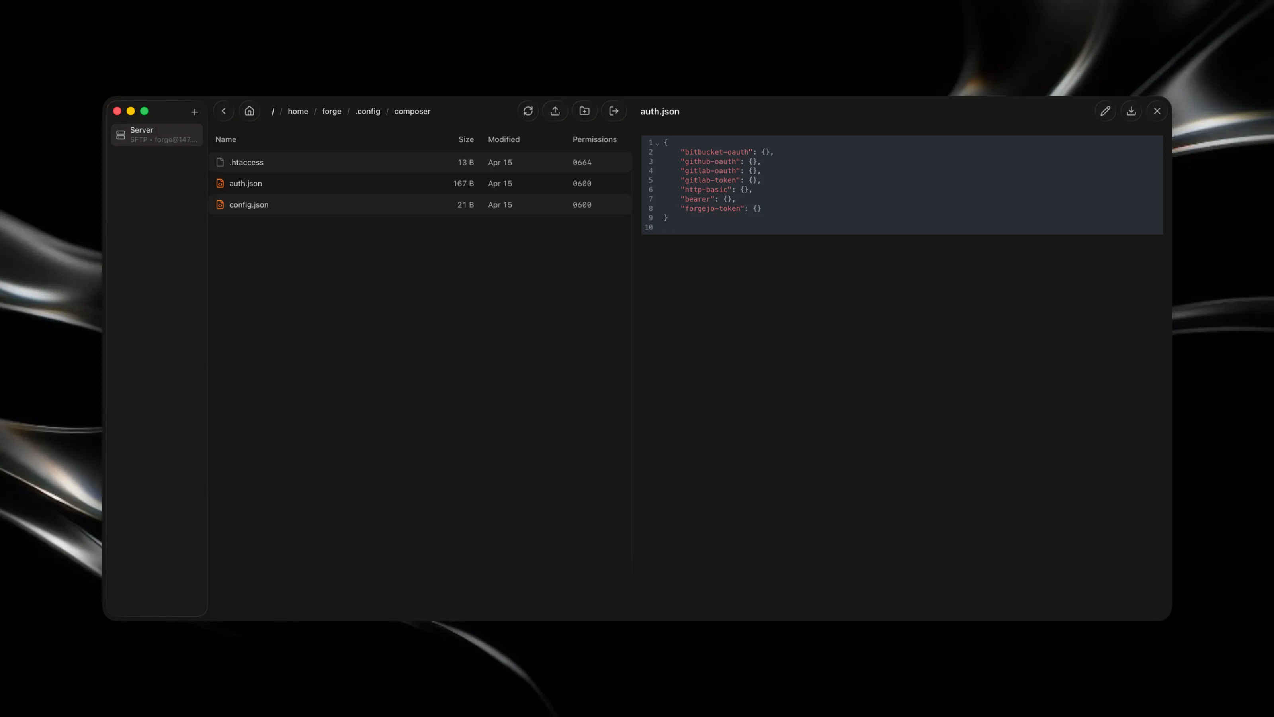Screen dimensions: 1274x717
Task: Select the Server SFTP connection in sidebar
Action: [157, 135]
